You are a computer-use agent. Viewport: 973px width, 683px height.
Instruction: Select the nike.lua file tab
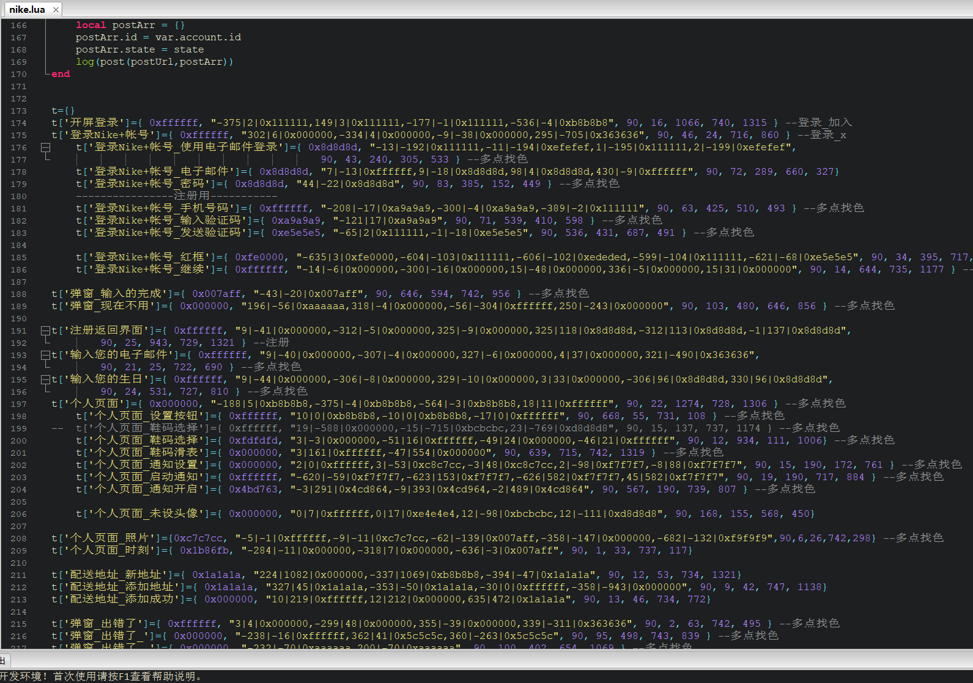[x=28, y=9]
